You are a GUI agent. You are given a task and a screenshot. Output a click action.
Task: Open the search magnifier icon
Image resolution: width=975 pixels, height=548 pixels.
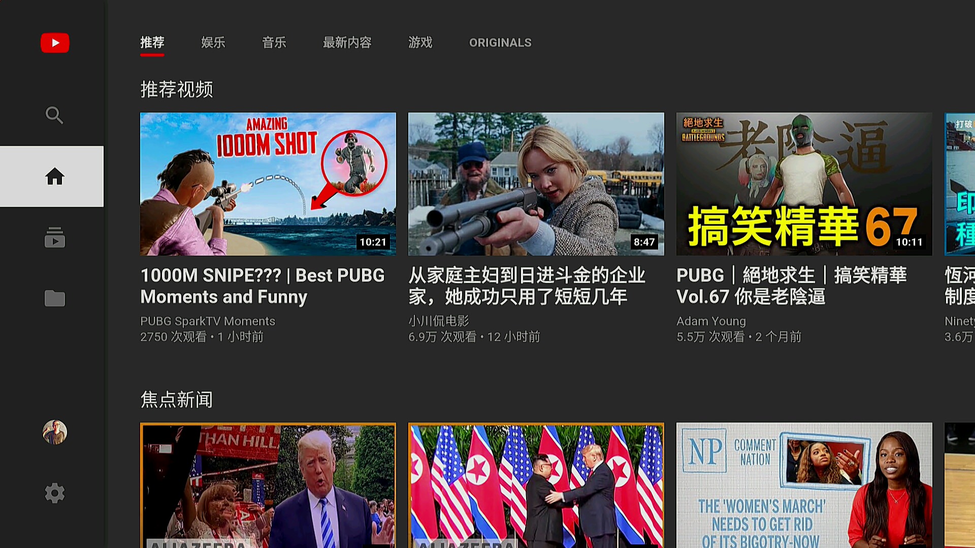point(54,115)
